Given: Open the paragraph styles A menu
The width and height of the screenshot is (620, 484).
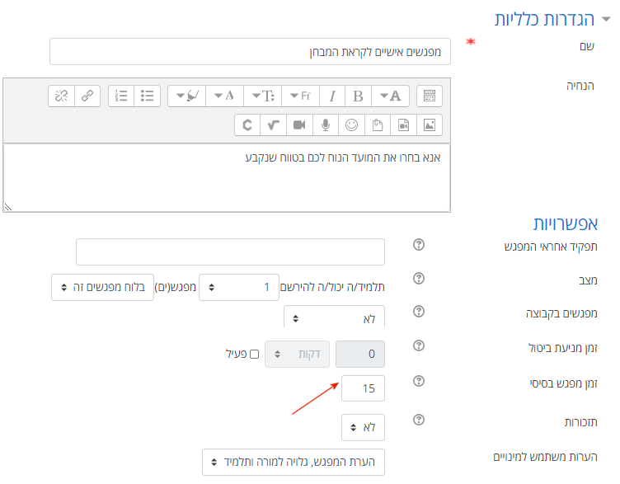Looking at the screenshot, I should [x=390, y=96].
